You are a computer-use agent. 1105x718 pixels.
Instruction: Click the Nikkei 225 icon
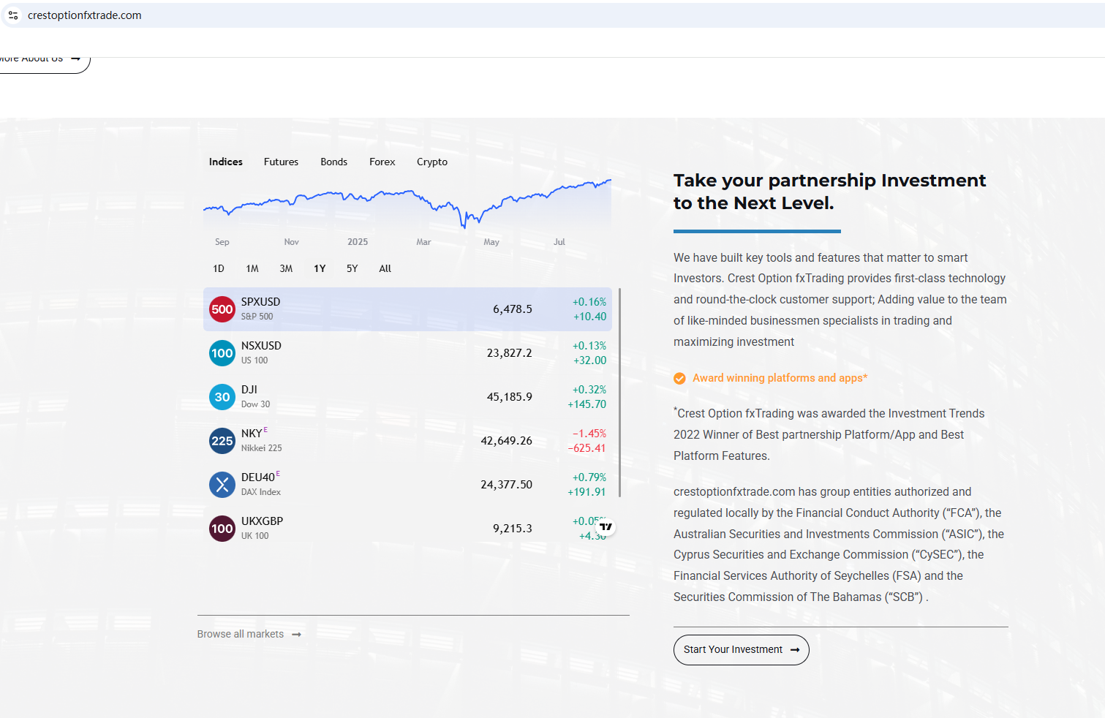click(x=222, y=441)
